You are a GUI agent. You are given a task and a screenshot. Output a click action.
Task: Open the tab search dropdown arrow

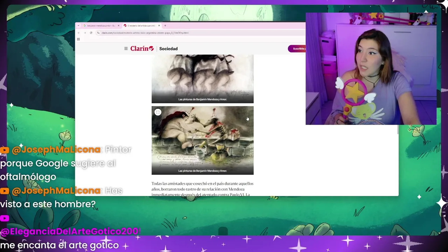click(x=78, y=26)
